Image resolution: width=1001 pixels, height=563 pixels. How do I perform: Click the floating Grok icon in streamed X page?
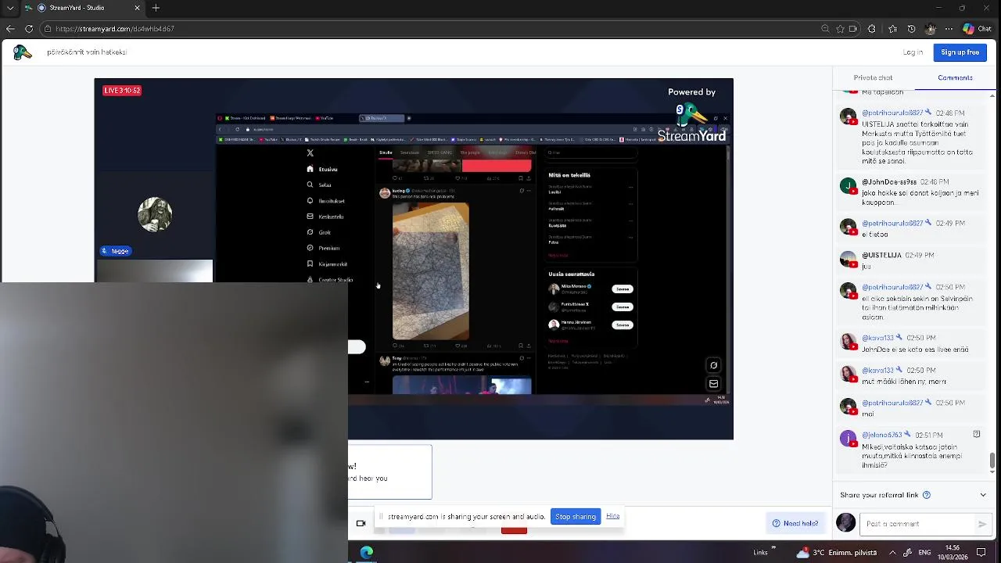(713, 365)
